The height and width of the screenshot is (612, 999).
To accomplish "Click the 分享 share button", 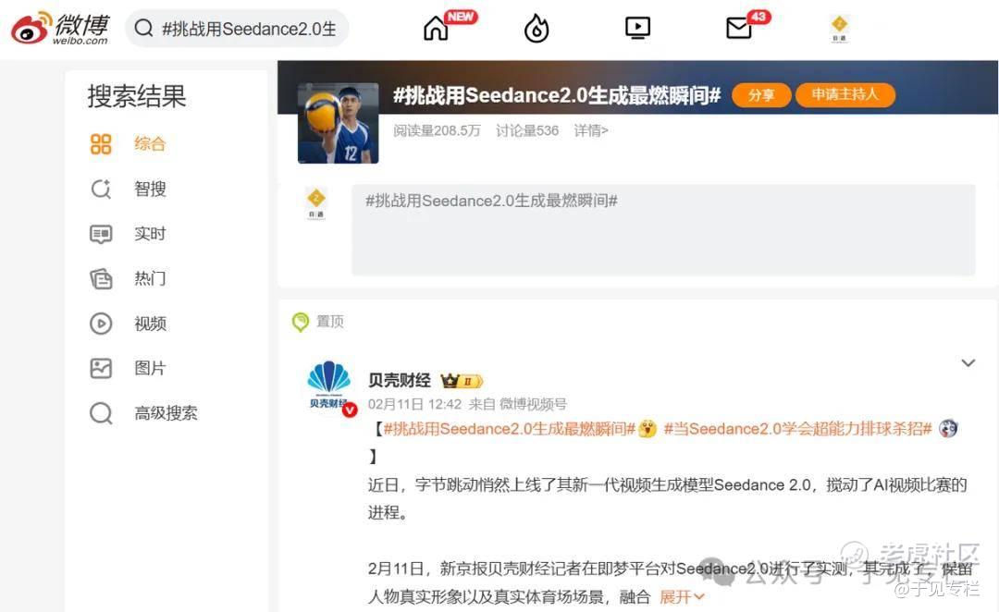I will [x=761, y=95].
